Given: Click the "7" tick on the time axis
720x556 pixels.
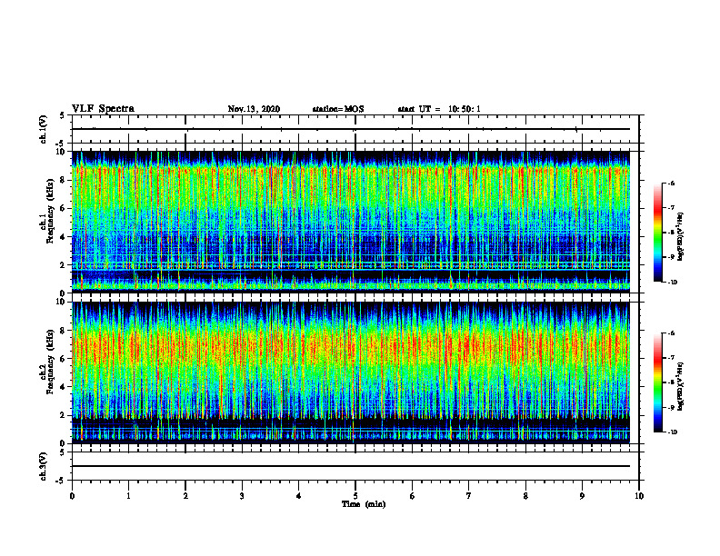Looking at the screenshot, I should click(x=469, y=496).
